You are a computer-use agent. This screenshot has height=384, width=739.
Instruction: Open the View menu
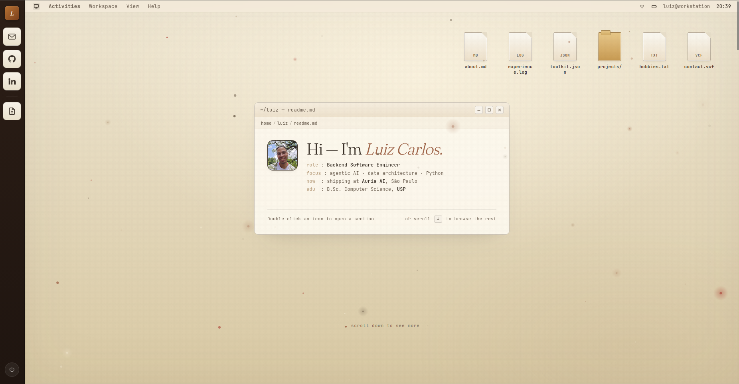click(x=132, y=6)
